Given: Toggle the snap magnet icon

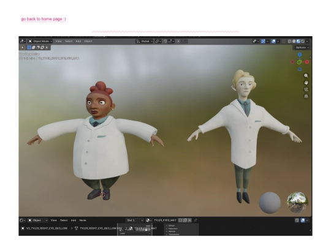Looking at the screenshot, I should pyautogui.click(x=165, y=42).
